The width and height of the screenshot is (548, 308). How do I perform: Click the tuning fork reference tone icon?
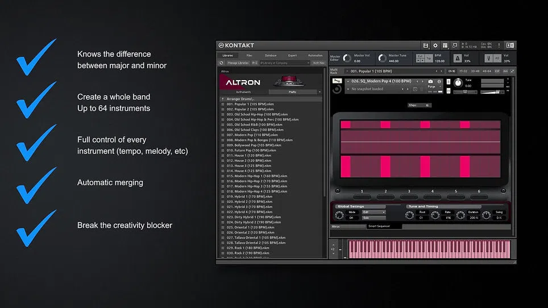tap(488, 59)
